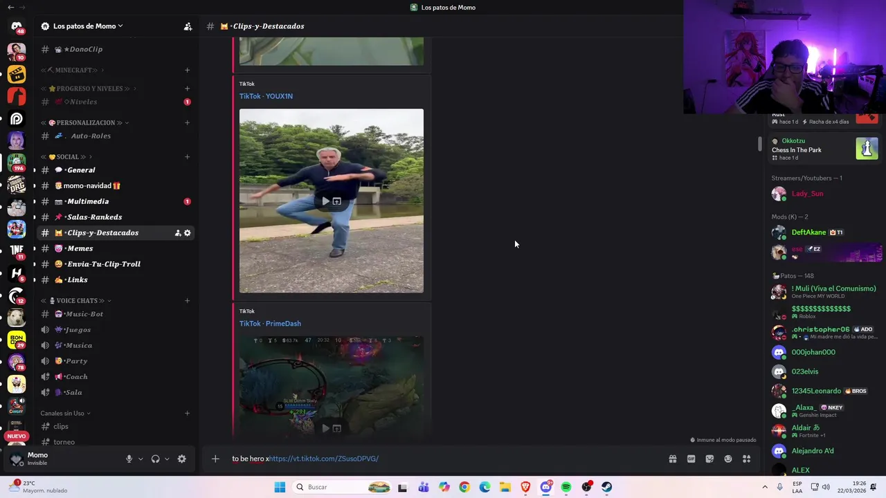Open the attachment plus button in message bar
This screenshot has height=498, width=886.
(x=215, y=459)
